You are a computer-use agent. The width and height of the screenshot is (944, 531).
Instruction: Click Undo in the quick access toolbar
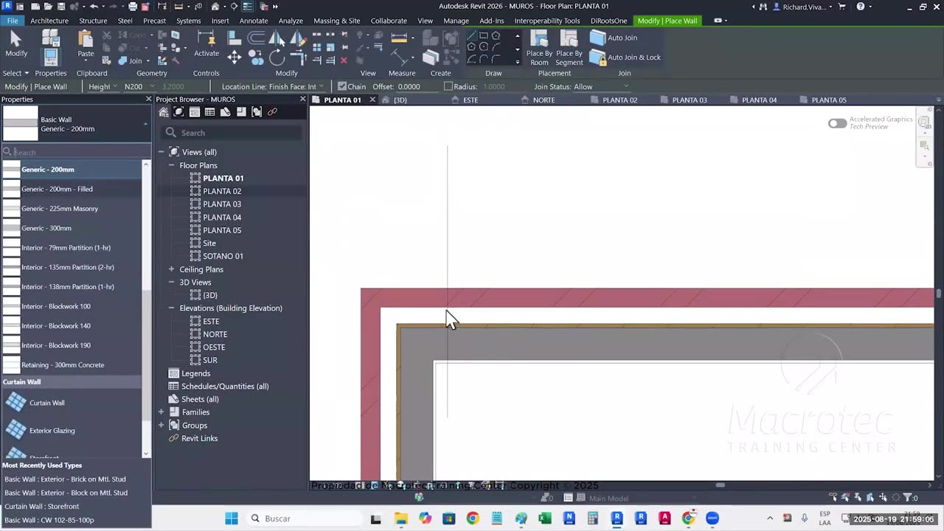click(x=94, y=7)
